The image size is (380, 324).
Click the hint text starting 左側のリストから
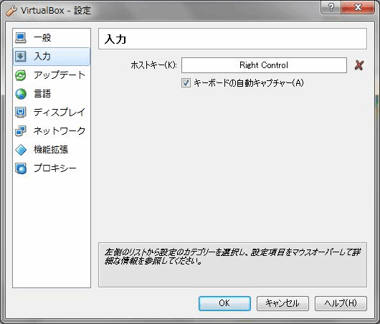(x=232, y=257)
